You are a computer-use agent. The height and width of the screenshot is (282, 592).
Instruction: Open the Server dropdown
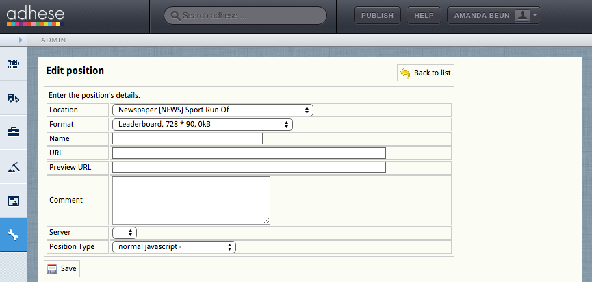[x=125, y=233]
